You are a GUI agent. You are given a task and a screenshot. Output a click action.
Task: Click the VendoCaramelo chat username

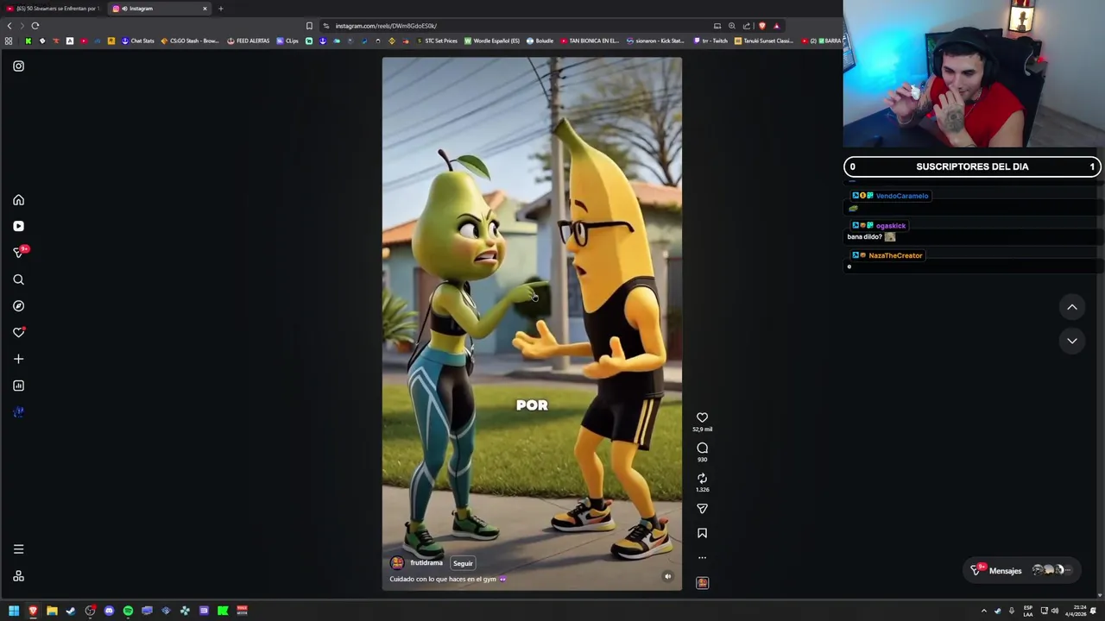coord(901,196)
